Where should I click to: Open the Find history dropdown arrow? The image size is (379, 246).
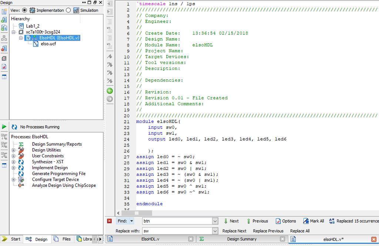point(215,221)
